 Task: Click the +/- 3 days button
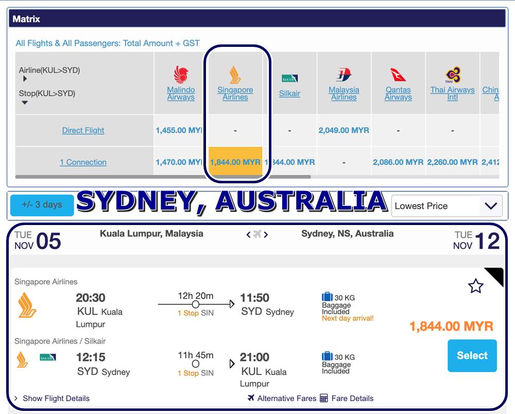(42, 205)
